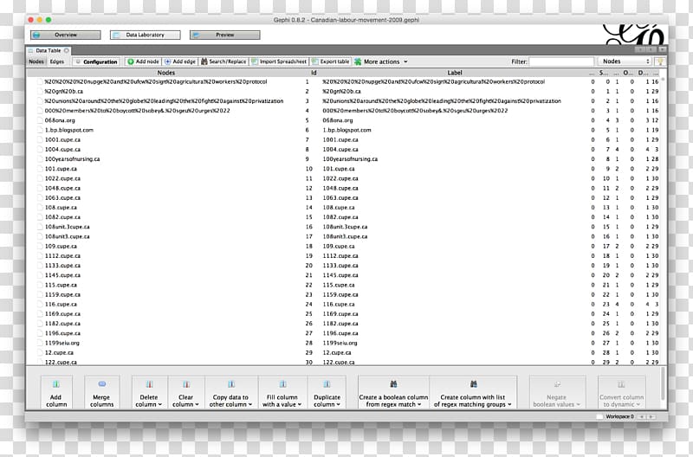
Task: Click Label cell 1196.cupe.ca
Action: 340,333
